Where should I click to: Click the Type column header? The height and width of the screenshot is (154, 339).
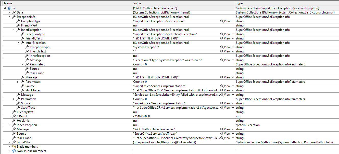(x=287, y=3)
